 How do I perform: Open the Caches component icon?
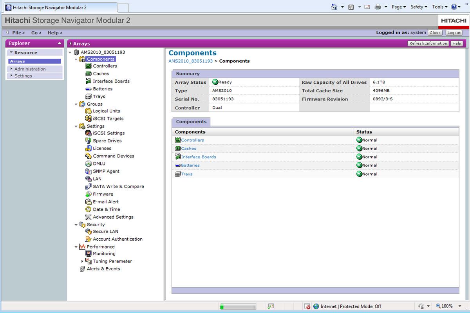89,74
